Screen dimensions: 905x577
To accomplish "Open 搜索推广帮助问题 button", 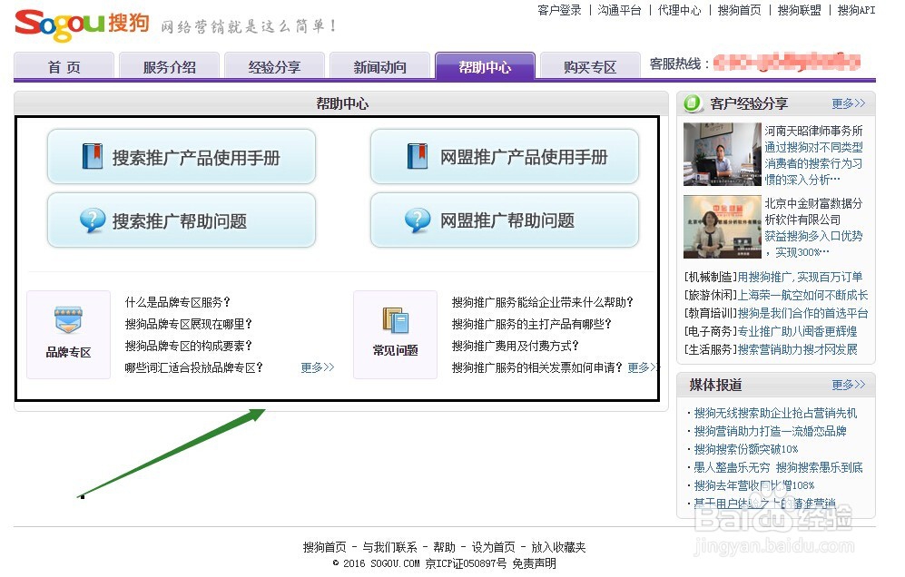I will tap(182, 220).
